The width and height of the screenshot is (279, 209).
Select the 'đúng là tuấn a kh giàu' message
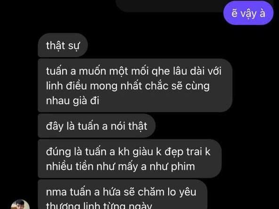click(x=130, y=159)
